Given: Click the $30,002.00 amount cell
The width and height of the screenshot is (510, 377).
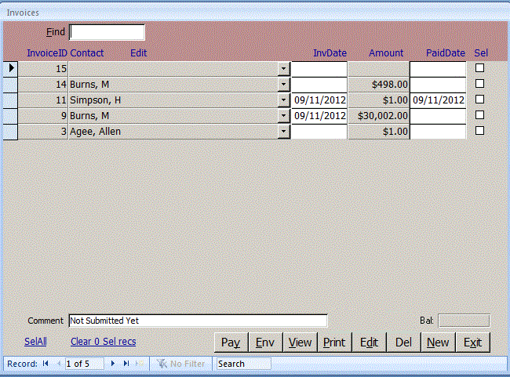Looking at the screenshot, I should coord(379,116).
